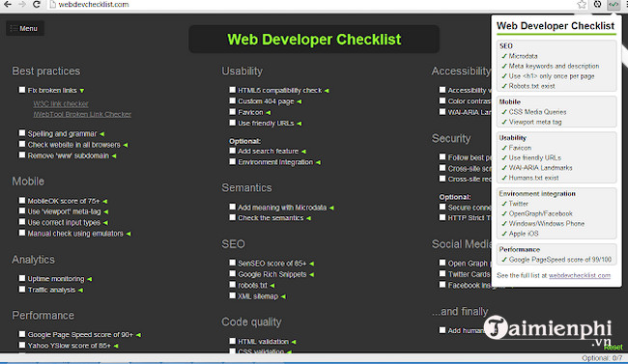Click the browser back arrow
Screen dimensions: 628x364
[7, 5]
